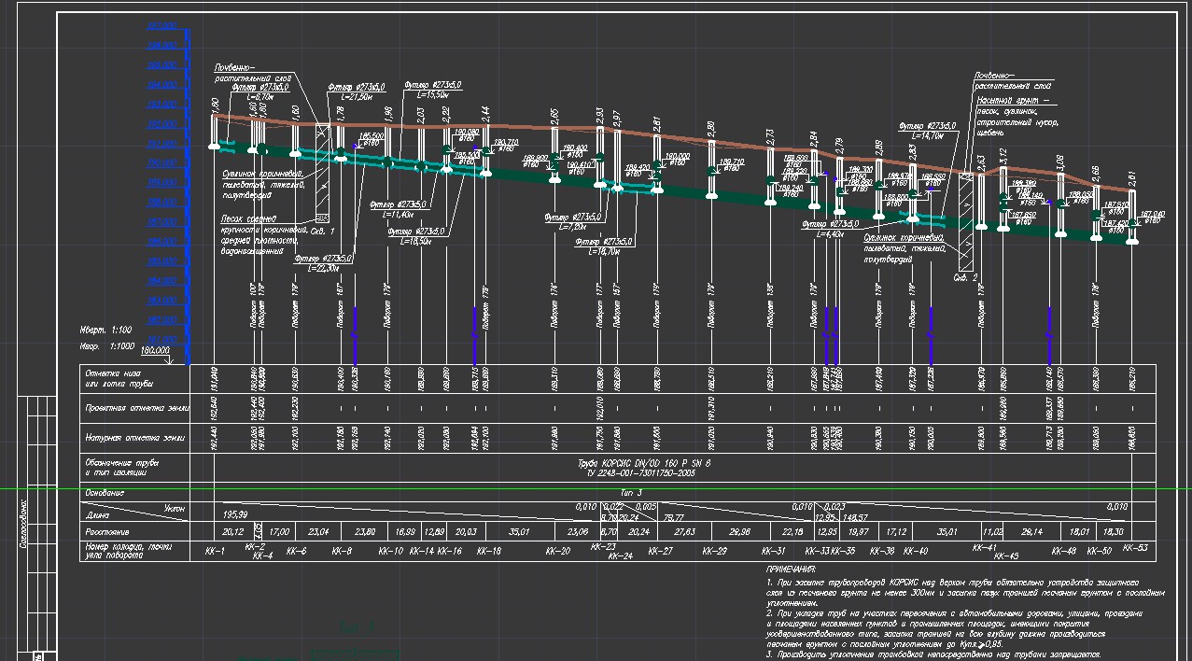Viewport: 1192px width, 661px height.
Task: Click horizontal scale text 'Мгор. 1:1000'
Action: pos(106,345)
